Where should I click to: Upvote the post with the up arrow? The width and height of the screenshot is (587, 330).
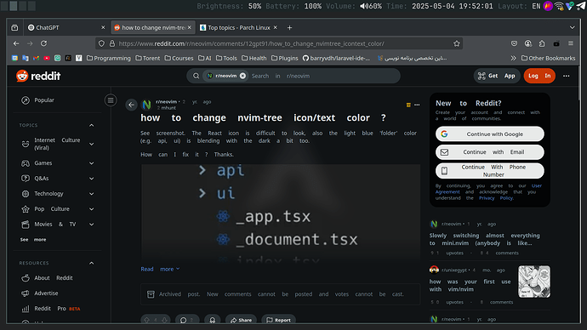tap(146, 320)
